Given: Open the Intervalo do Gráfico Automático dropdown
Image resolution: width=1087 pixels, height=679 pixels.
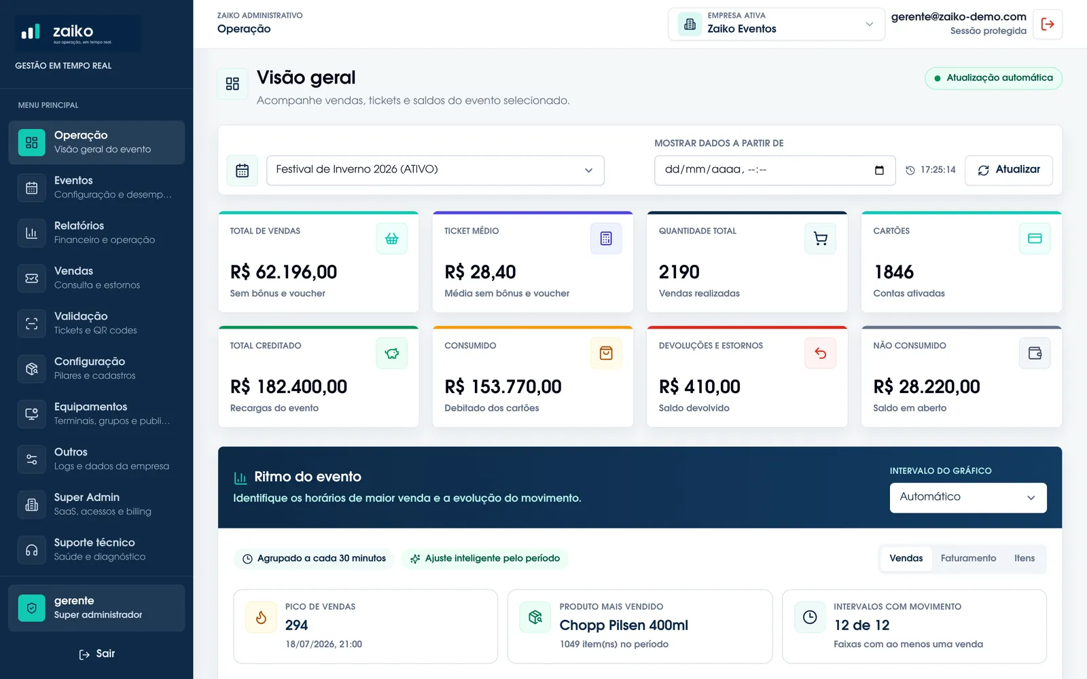Looking at the screenshot, I should coord(968,498).
